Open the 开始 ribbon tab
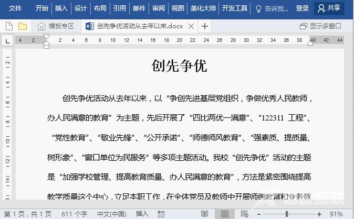 pos(42,8)
